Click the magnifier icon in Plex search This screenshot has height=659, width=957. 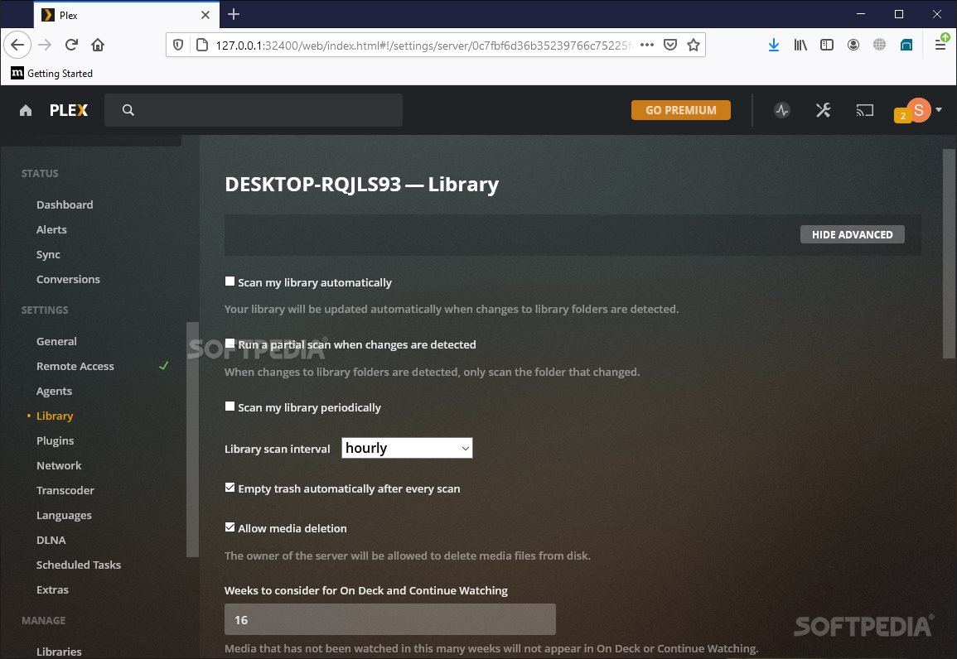[128, 110]
